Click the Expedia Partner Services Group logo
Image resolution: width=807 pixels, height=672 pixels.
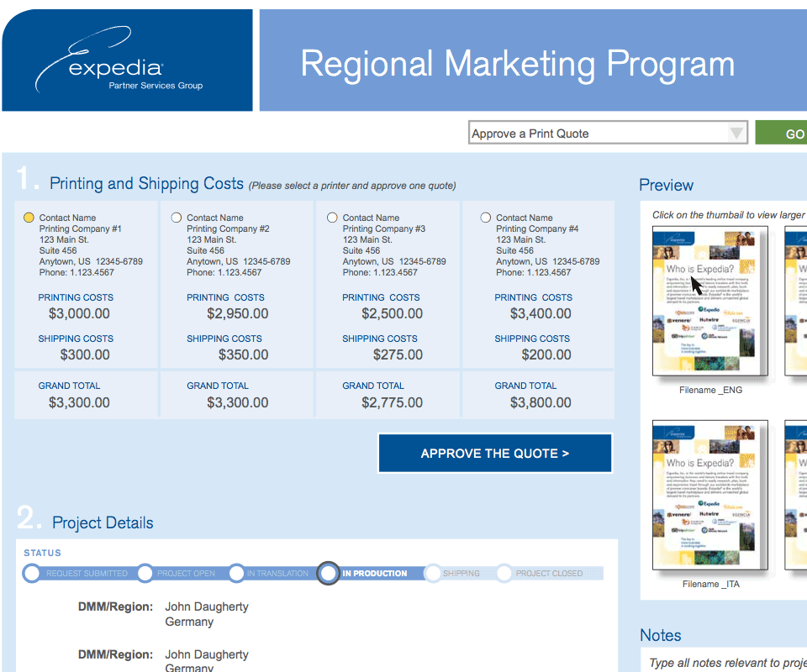(x=126, y=63)
